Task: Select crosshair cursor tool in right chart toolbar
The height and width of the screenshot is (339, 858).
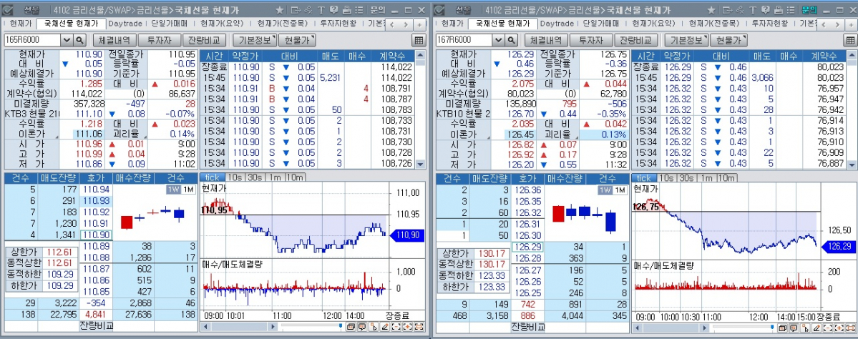Action: [805, 327]
